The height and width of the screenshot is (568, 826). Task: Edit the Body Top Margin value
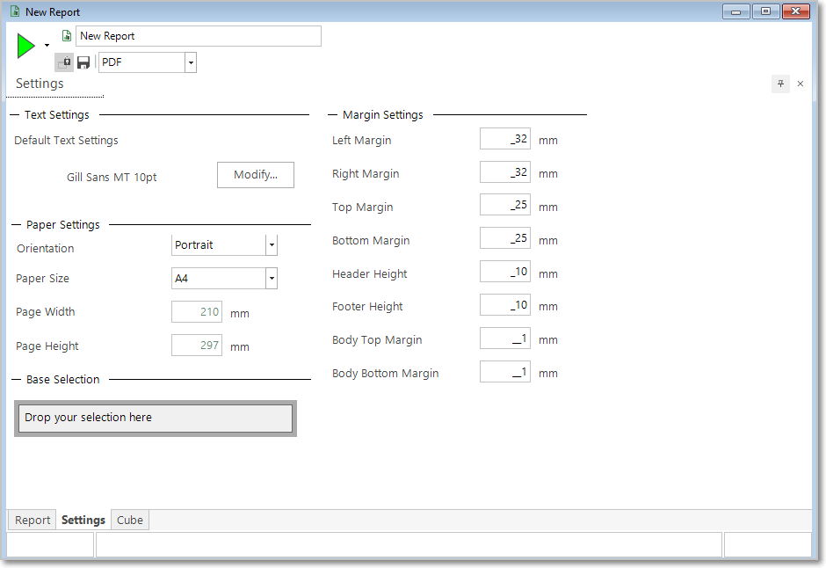coord(504,339)
